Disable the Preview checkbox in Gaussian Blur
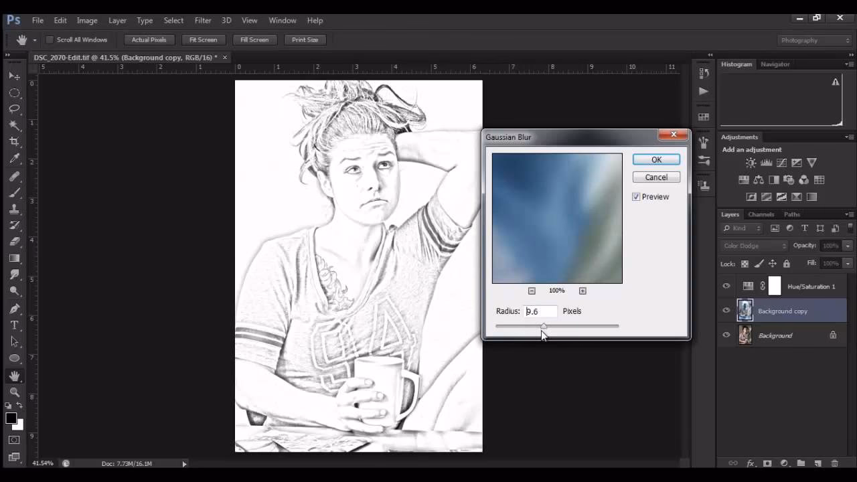The height and width of the screenshot is (482, 857). [636, 197]
